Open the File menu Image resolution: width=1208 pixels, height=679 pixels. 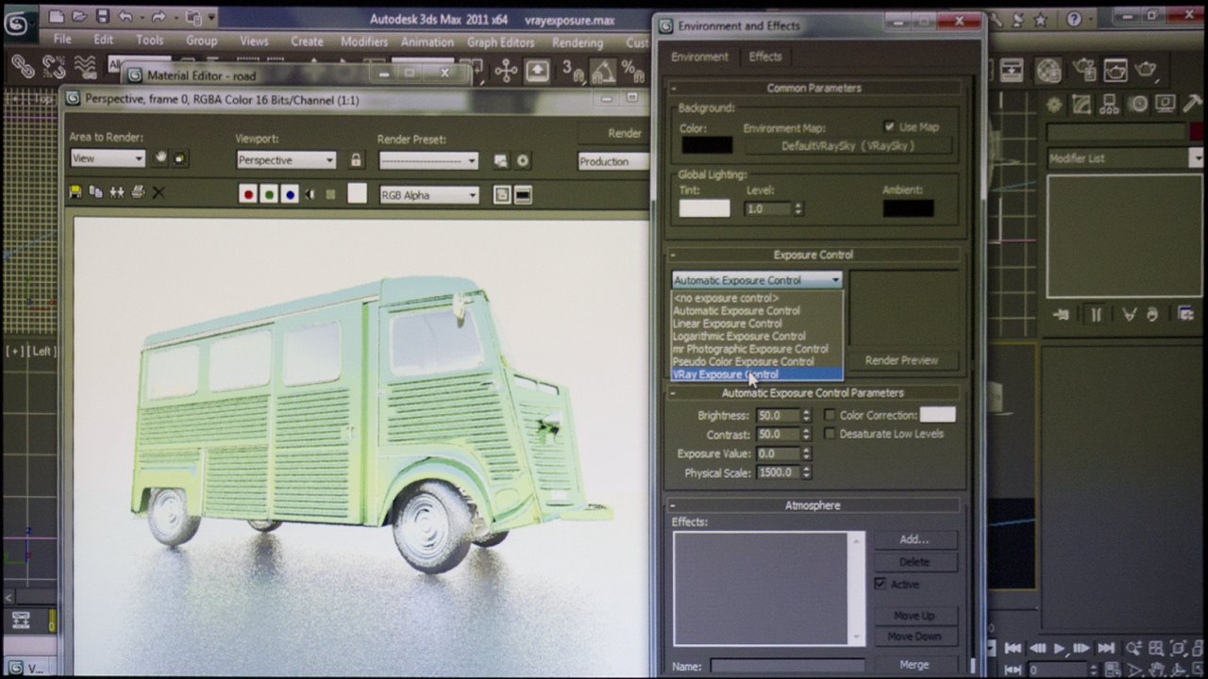62,40
